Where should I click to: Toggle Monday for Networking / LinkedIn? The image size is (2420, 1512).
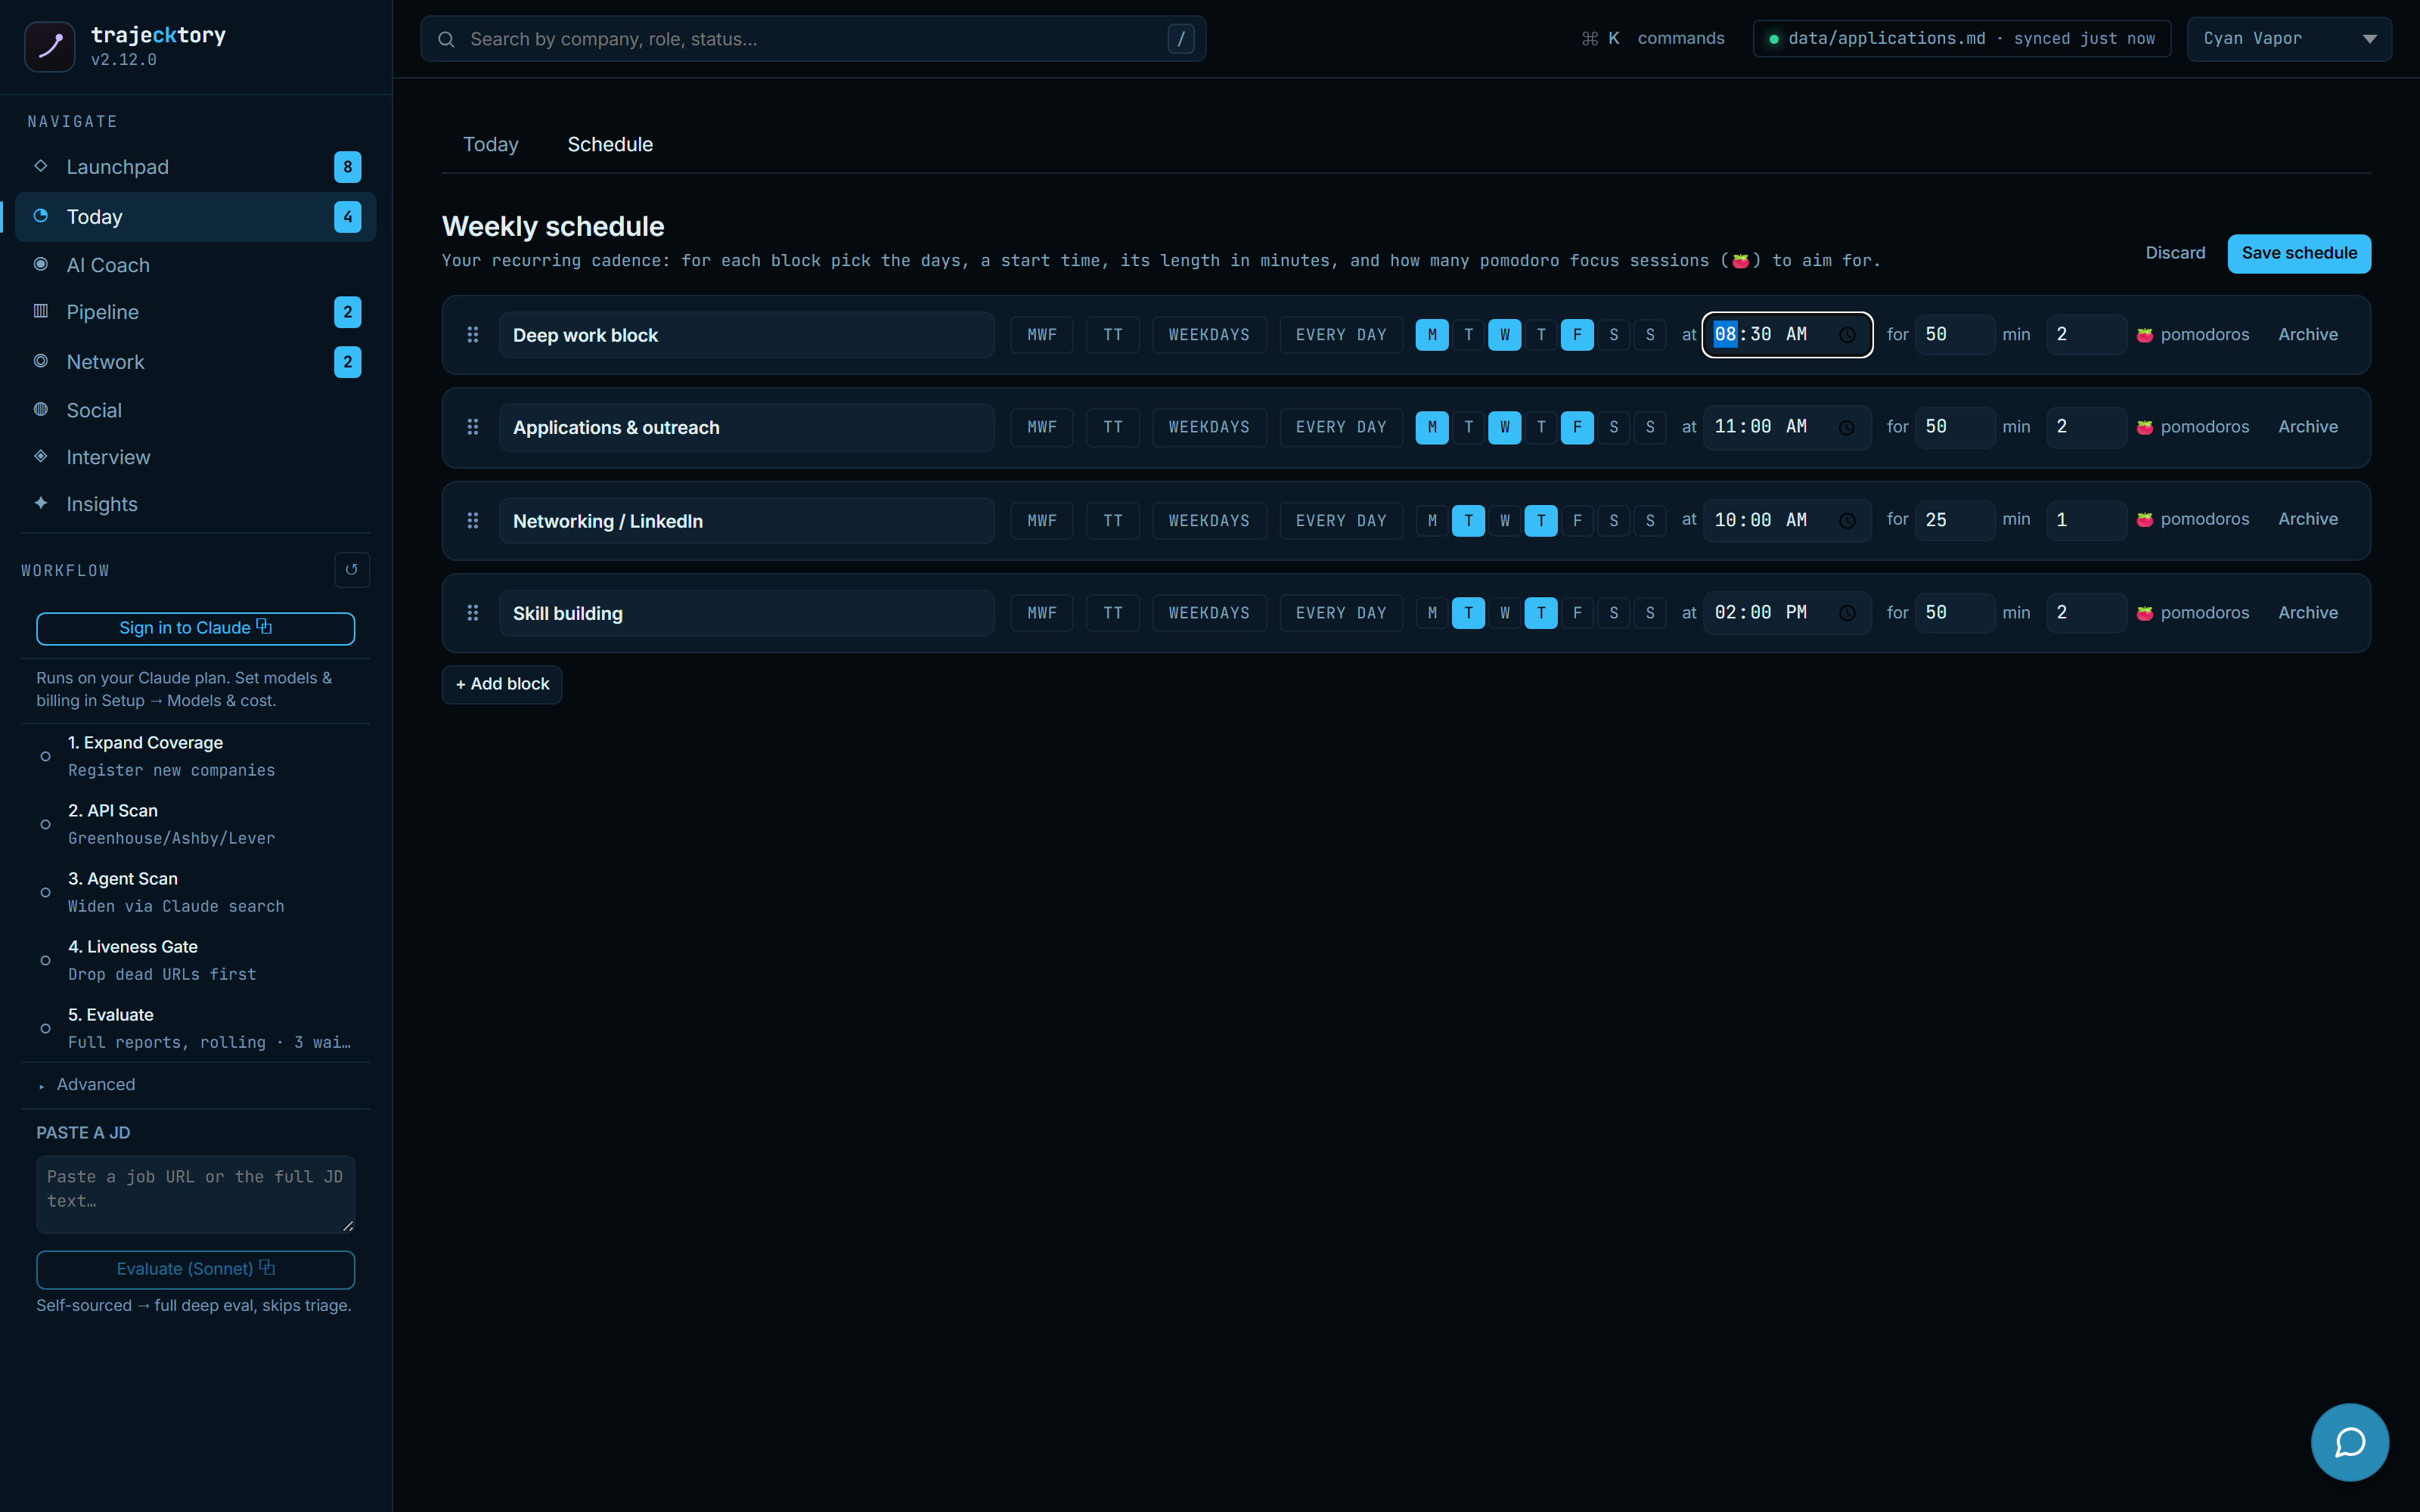[1432, 521]
